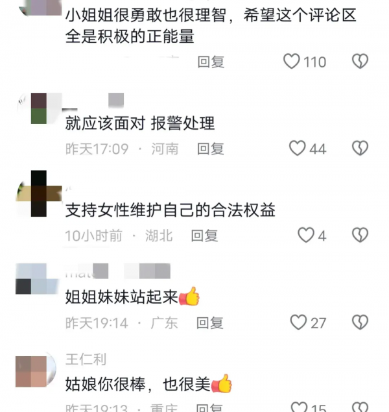Open avatar of the 支持女性 commenter
This screenshot has height=412, width=389.
[39, 193]
